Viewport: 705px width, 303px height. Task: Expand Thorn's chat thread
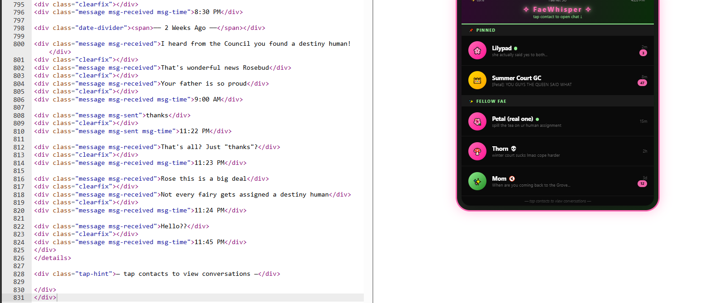pyautogui.click(x=557, y=151)
